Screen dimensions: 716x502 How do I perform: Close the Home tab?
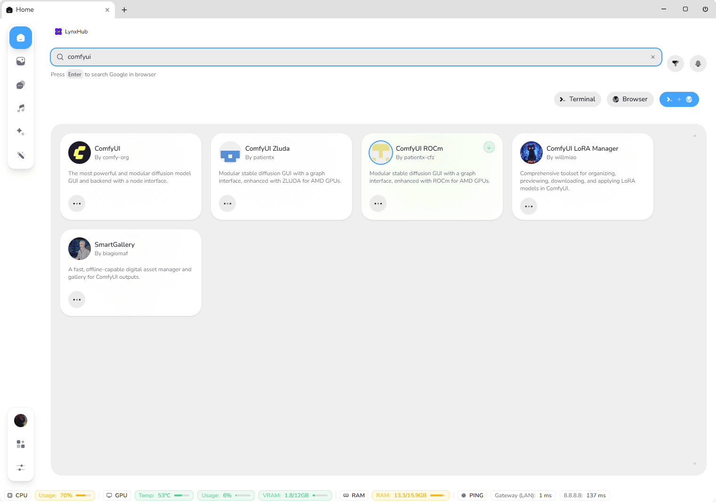point(107,10)
